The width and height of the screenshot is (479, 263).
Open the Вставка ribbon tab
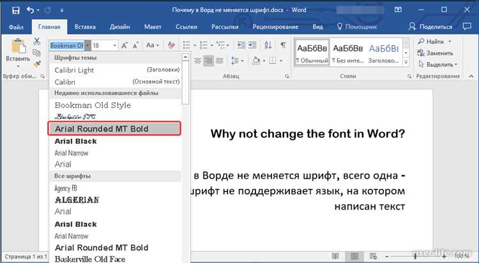point(85,27)
